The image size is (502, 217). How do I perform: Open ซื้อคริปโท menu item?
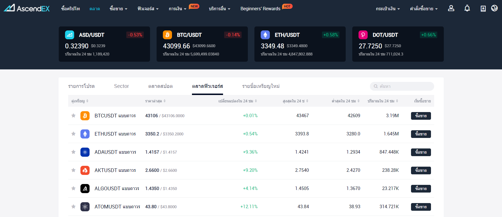tap(70, 9)
